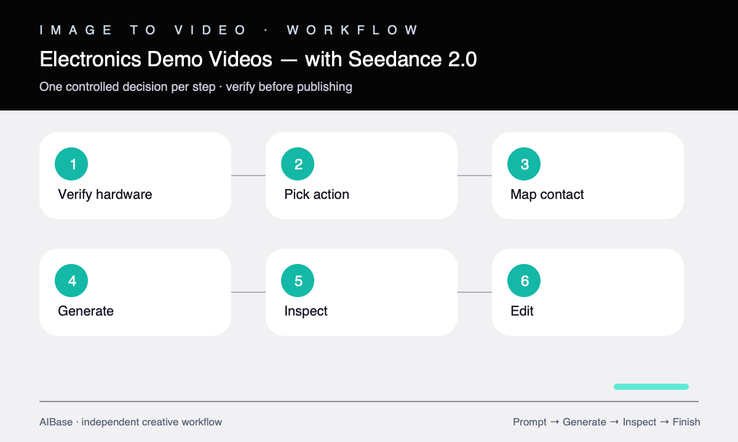Select the "Verify hardware" label
This screenshot has width=738, height=442.
click(x=105, y=195)
